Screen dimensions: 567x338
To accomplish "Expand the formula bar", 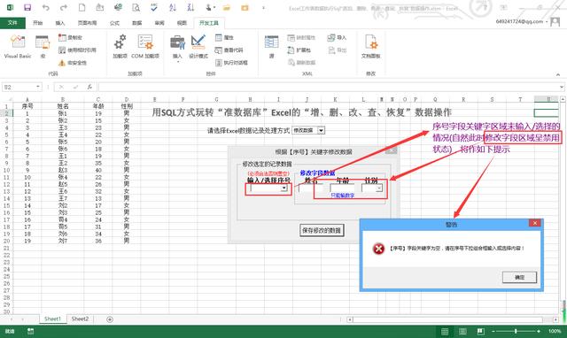I will point(562,87).
